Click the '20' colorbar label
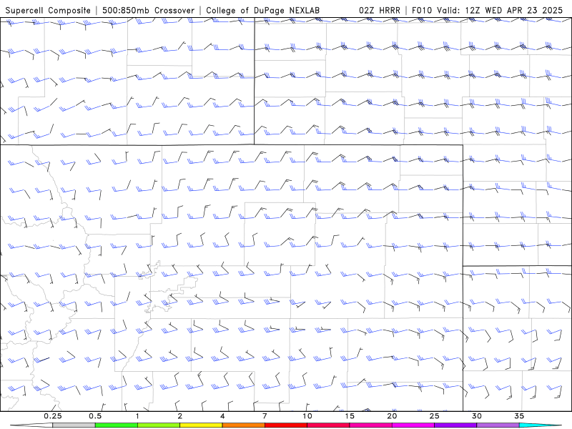Viewport: 572px width, 429px height. 392,416
